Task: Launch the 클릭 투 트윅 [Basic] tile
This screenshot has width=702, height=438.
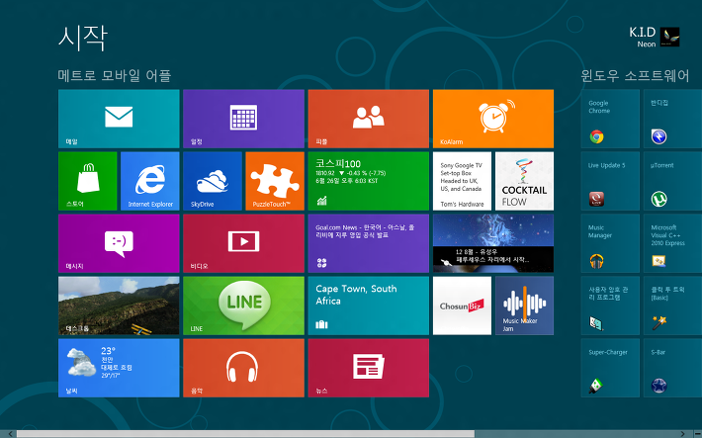Action: click(x=672, y=306)
